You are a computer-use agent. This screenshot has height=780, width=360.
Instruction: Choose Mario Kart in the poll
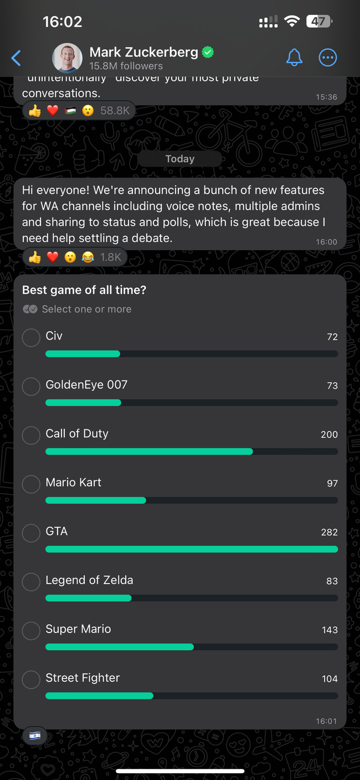tap(31, 484)
